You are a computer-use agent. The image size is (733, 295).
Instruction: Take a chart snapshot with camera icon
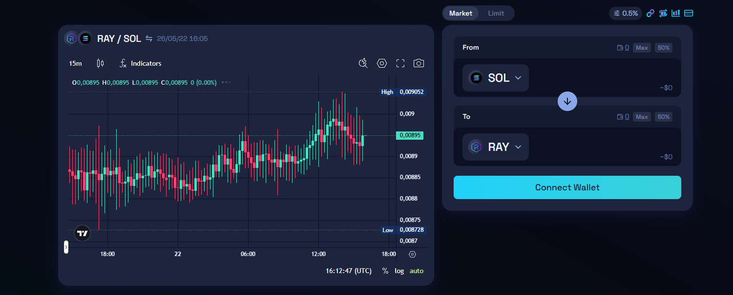pyautogui.click(x=419, y=63)
